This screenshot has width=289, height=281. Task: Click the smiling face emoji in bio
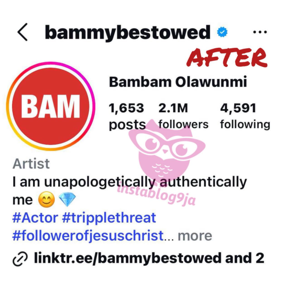(47, 200)
